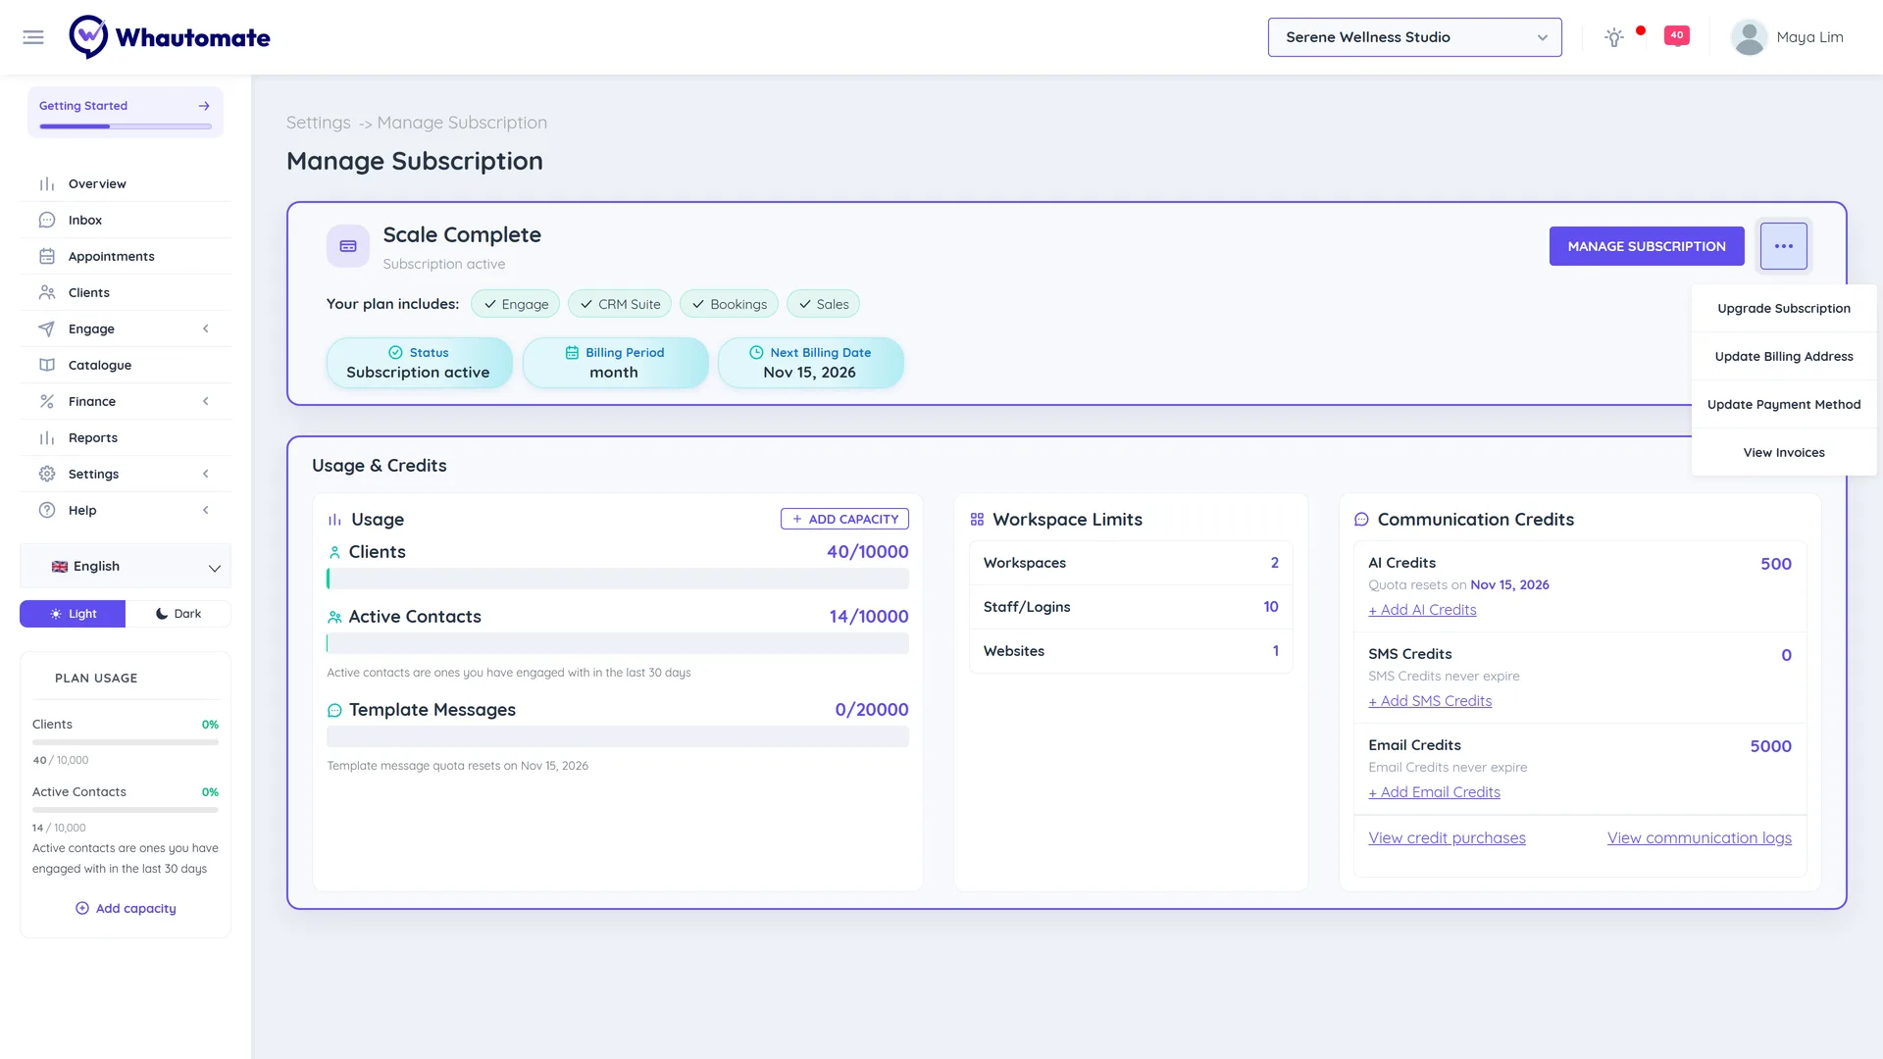Click Add SMS Credits link
The height and width of the screenshot is (1059, 1883).
(x=1430, y=701)
